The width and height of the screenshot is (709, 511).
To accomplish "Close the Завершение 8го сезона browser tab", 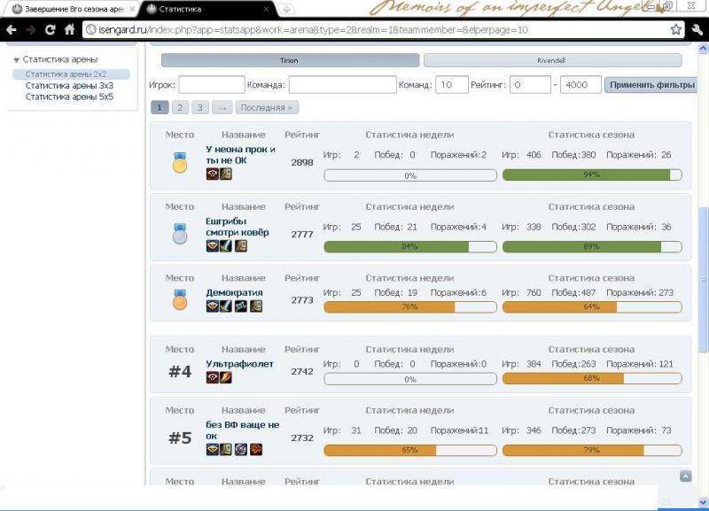I will [132, 9].
